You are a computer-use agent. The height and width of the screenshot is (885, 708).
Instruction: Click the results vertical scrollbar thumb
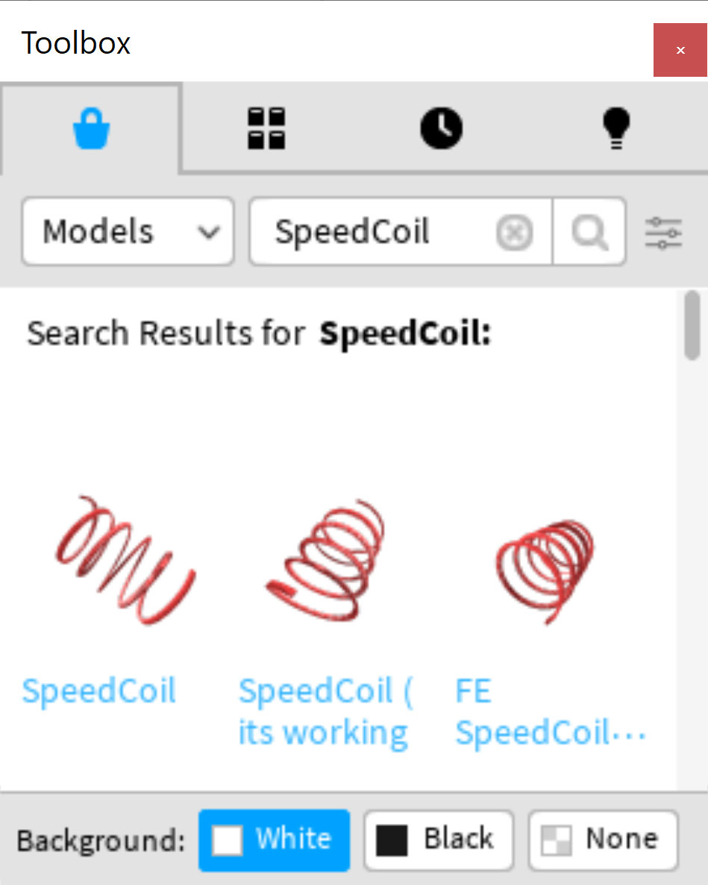(692, 325)
